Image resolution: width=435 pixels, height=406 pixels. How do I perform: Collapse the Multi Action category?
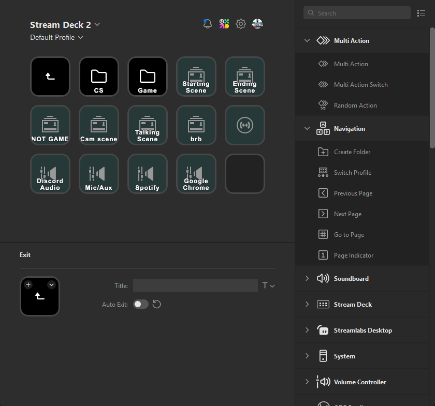pos(307,40)
